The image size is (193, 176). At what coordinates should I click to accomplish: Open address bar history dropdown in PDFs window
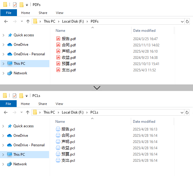coord(182,22)
